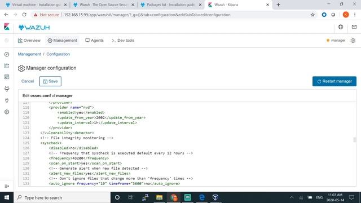The image size is (361, 203).
Task: Open Wazuh settings gear icon
Action: click(353, 41)
